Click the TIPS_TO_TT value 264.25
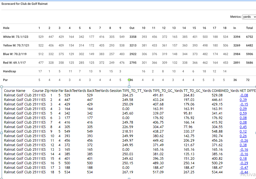 [x=128, y=95]
